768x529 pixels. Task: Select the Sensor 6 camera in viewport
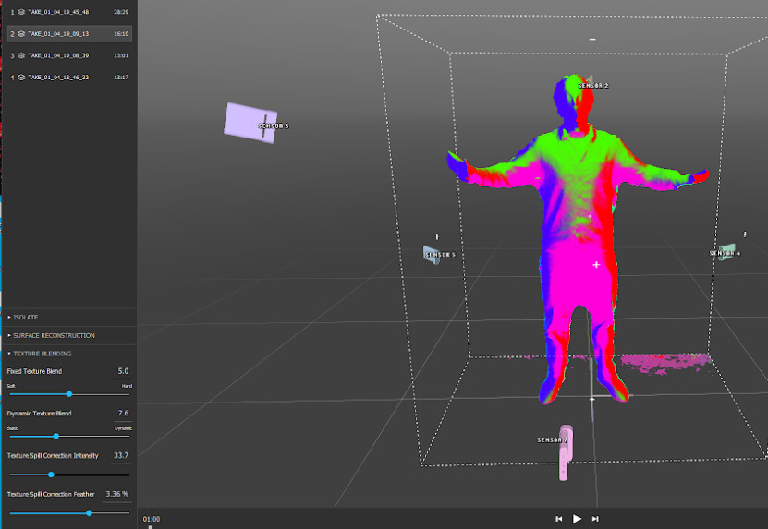point(246,121)
